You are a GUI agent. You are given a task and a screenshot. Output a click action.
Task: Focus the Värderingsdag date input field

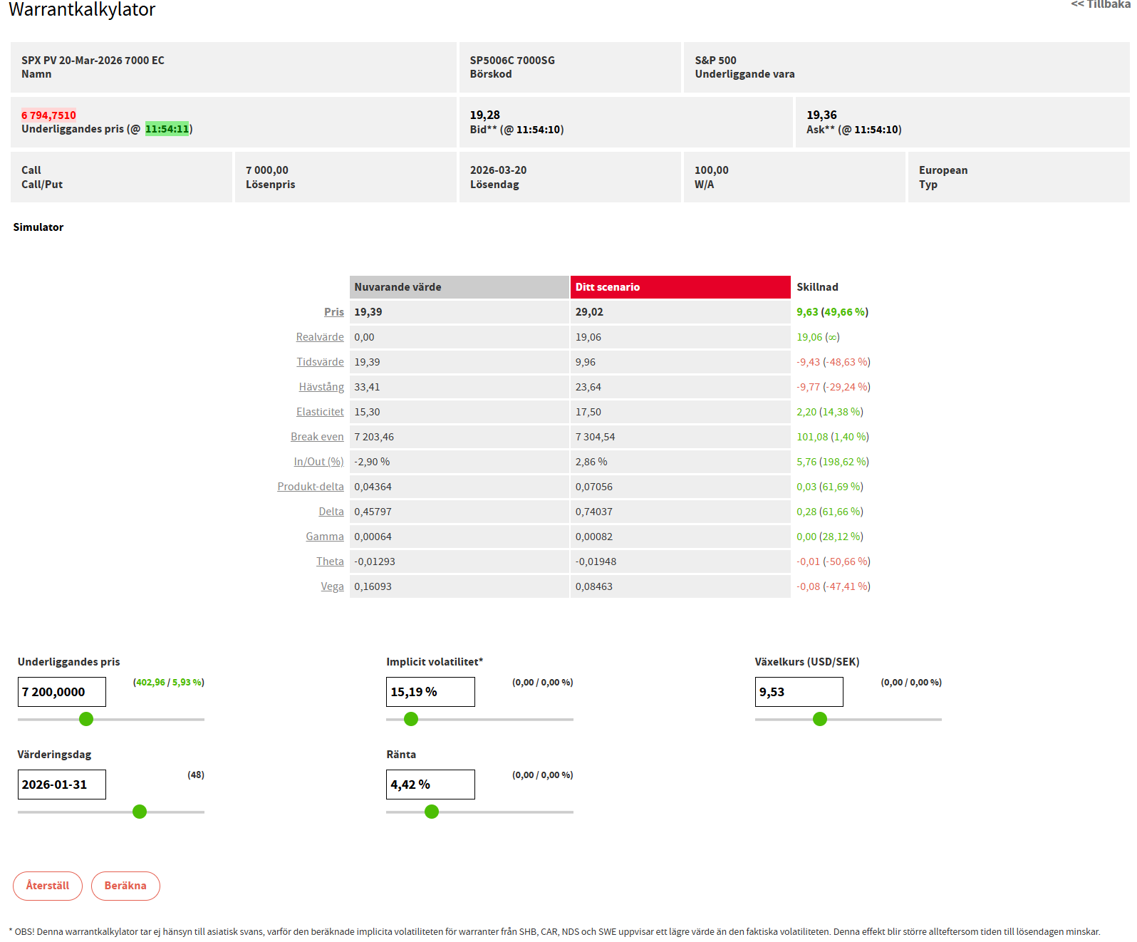pyautogui.click(x=62, y=785)
